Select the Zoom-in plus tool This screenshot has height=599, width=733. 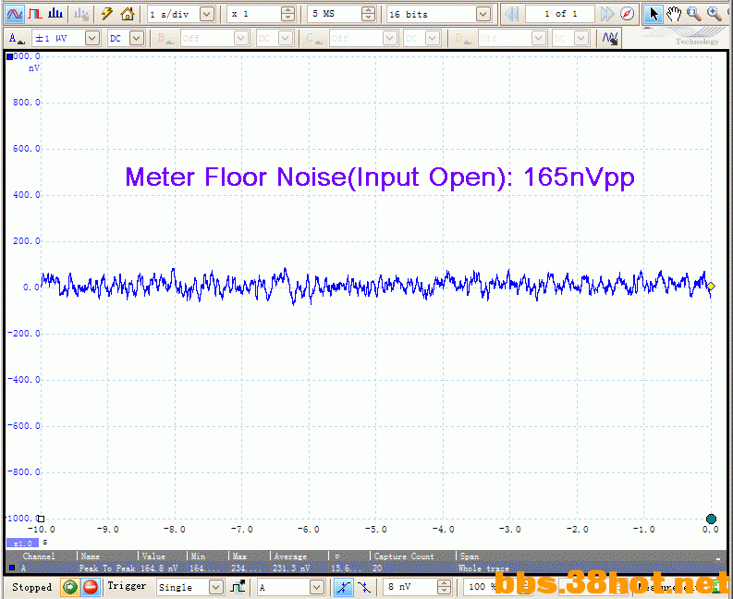click(715, 14)
